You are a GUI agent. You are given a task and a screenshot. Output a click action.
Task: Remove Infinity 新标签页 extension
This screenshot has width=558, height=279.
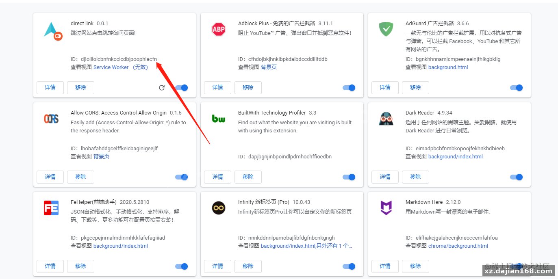pos(248,266)
